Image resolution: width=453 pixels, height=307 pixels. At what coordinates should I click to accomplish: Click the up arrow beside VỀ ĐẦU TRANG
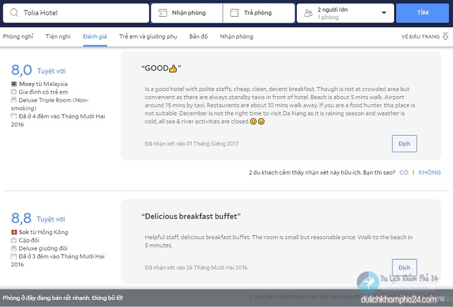pos(446,36)
